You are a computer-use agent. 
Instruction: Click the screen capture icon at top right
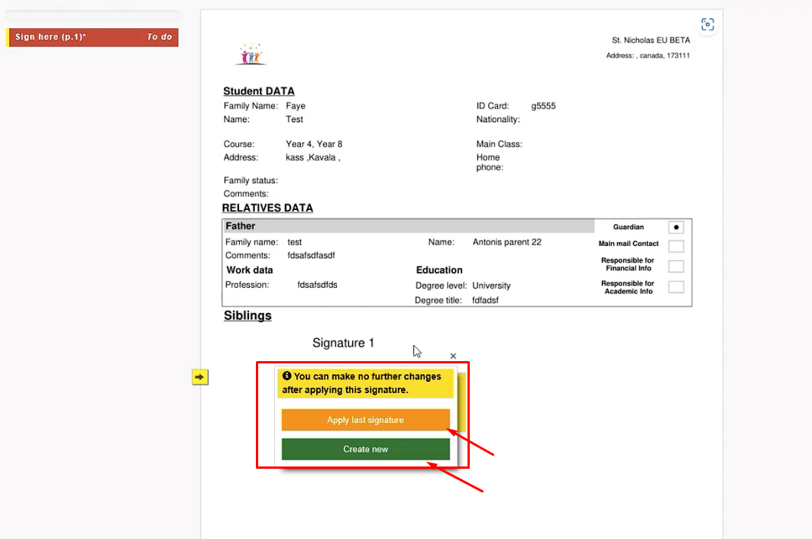(707, 24)
